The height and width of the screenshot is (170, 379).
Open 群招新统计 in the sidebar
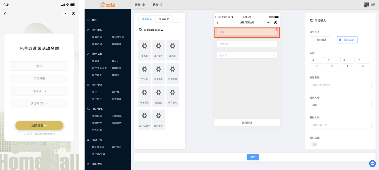coord(98,147)
